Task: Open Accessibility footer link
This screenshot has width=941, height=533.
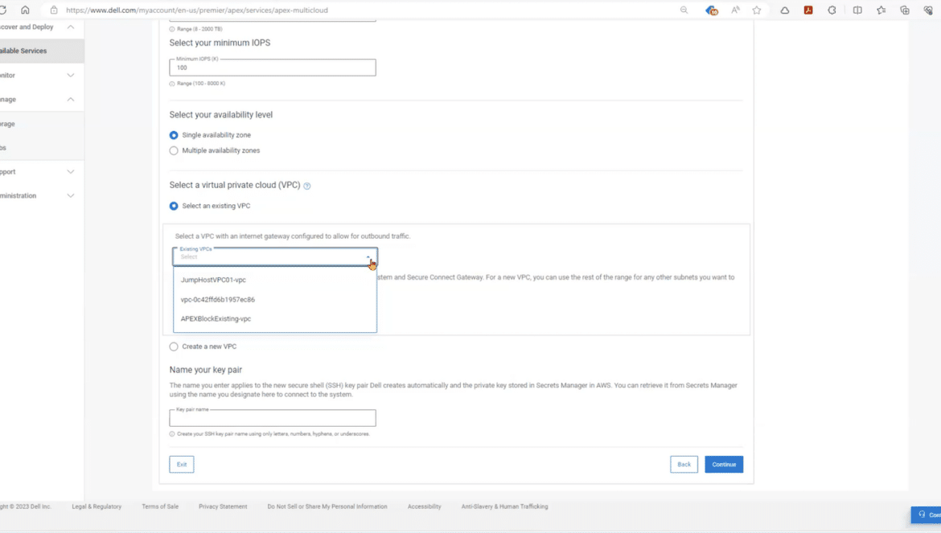Action: pos(425,506)
